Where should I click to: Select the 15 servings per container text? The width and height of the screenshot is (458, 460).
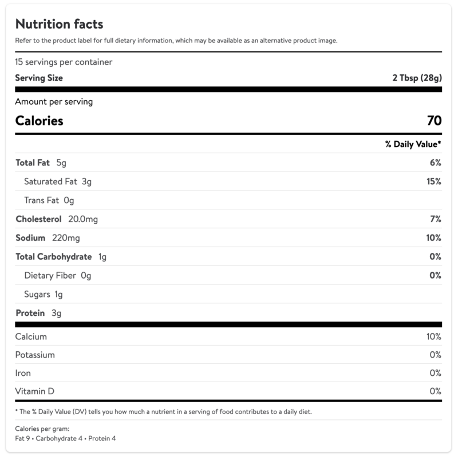64,62
